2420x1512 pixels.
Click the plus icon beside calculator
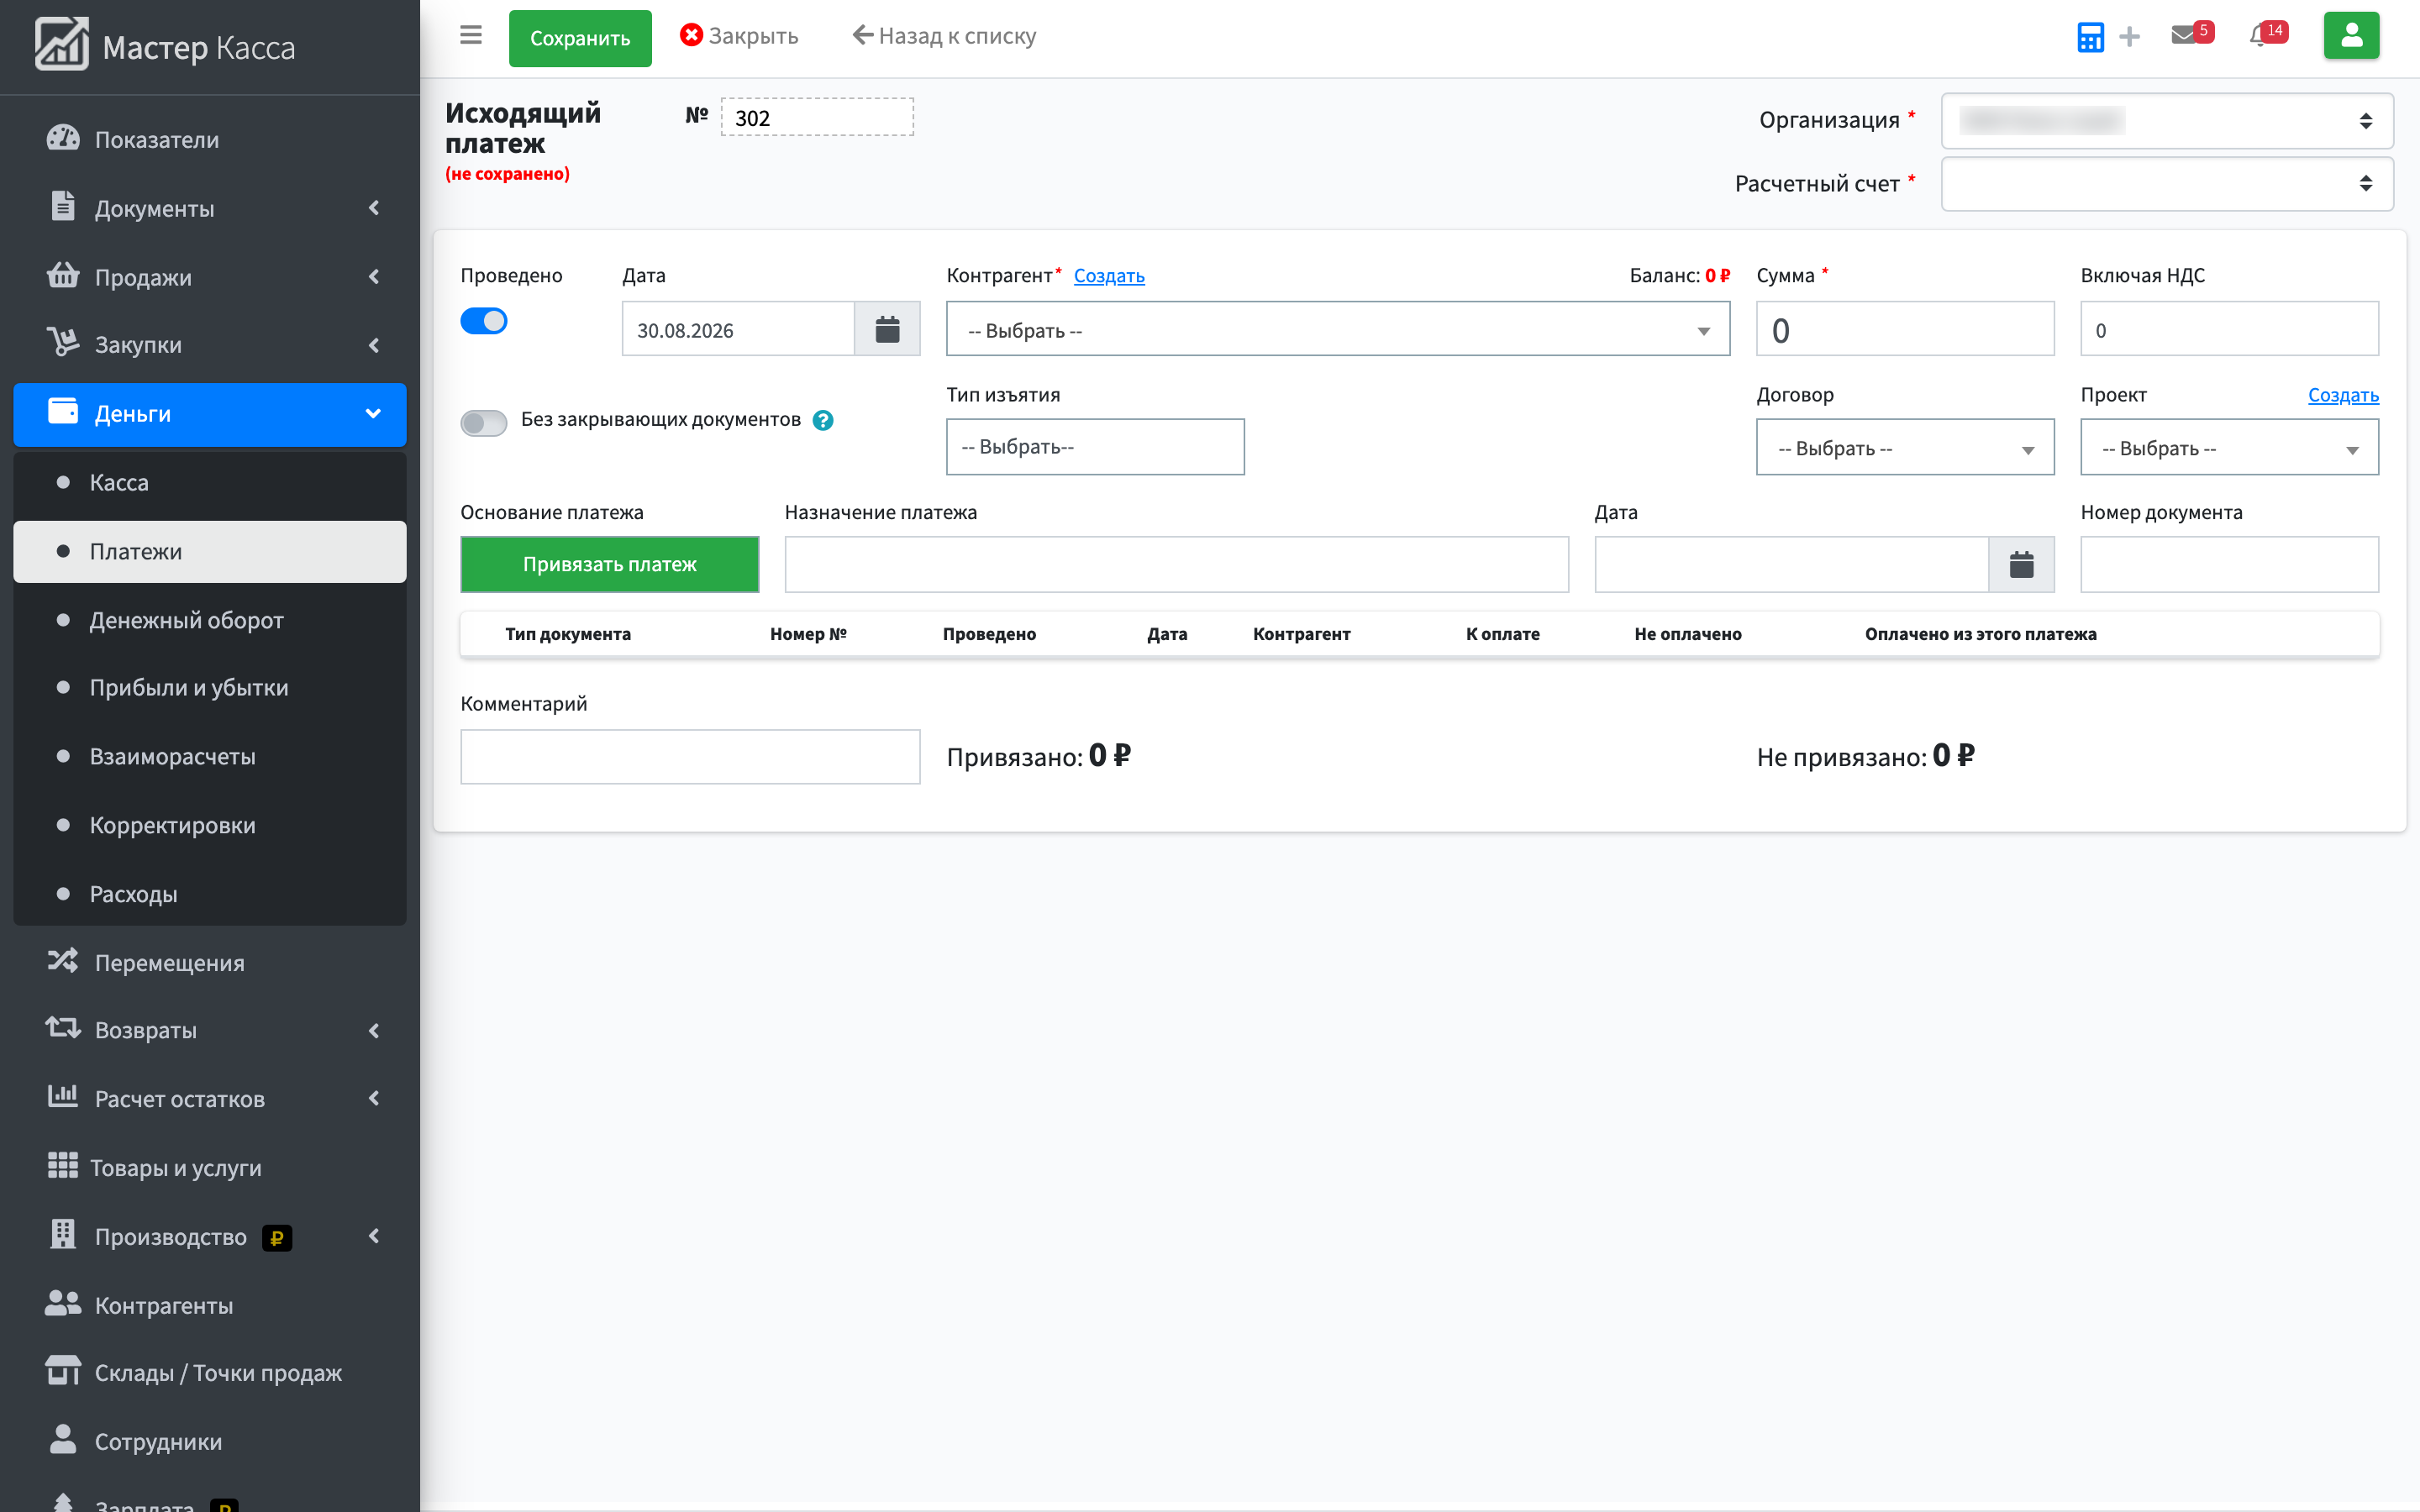point(2129,37)
